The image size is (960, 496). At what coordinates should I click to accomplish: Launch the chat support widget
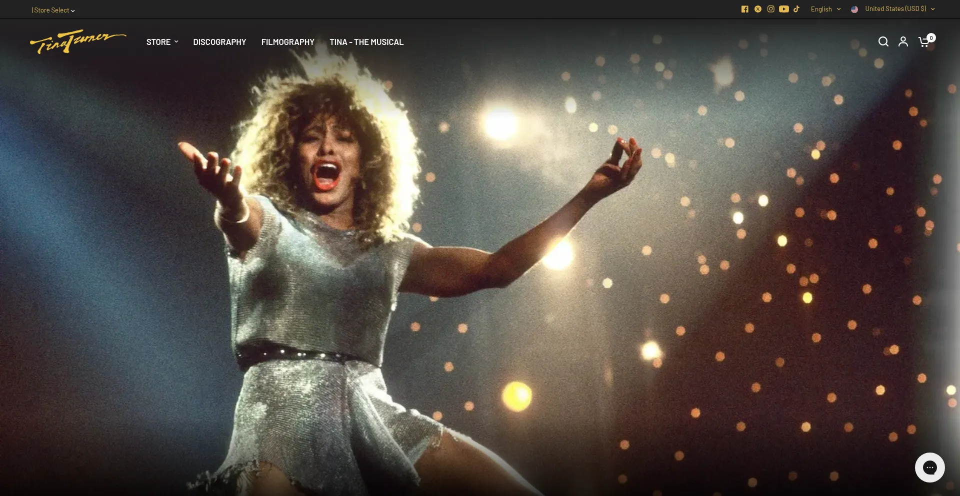click(x=929, y=468)
